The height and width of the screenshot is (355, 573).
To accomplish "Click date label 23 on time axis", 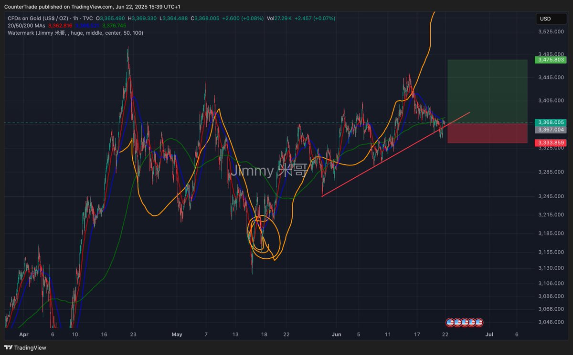I will [x=134, y=335].
